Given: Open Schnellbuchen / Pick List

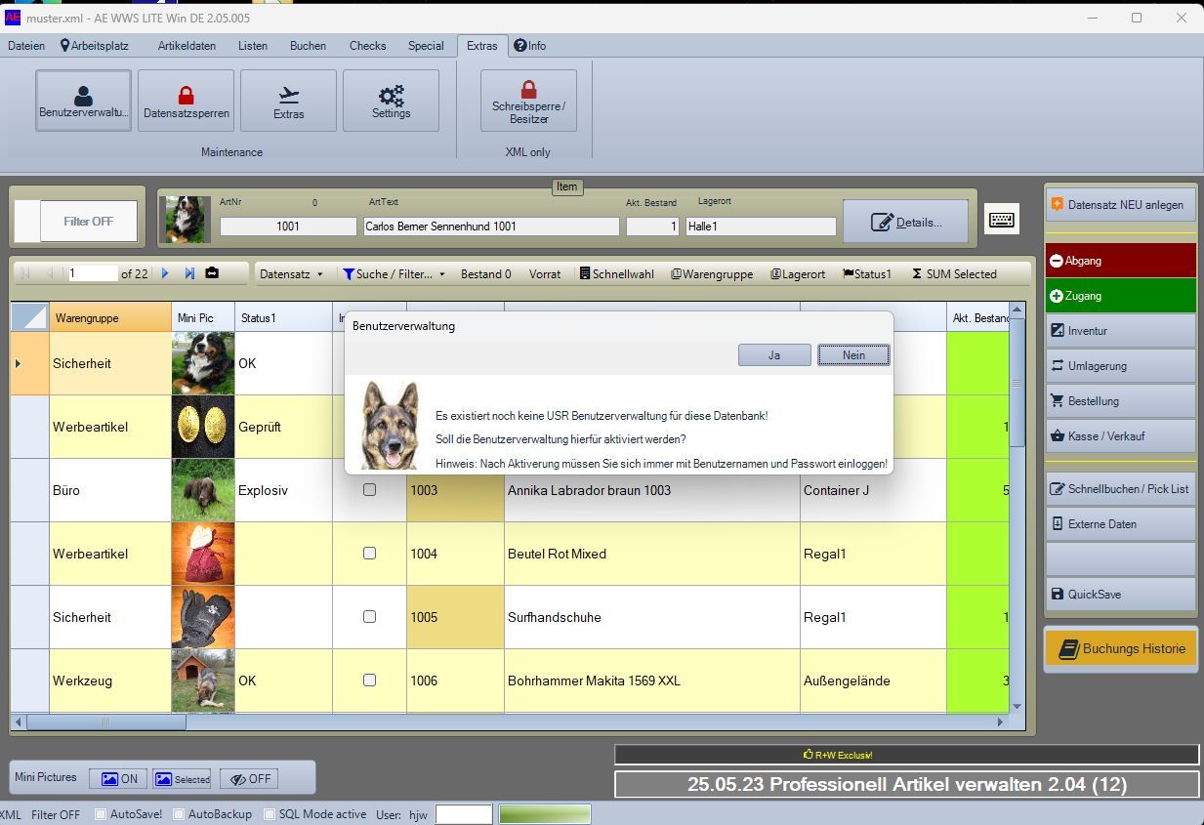Looking at the screenshot, I should pyautogui.click(x=1121, y=489).
